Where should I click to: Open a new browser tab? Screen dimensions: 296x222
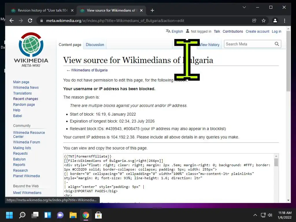(x=152, y=10)
